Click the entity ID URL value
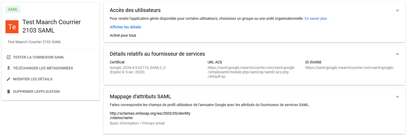 point(349,68)
